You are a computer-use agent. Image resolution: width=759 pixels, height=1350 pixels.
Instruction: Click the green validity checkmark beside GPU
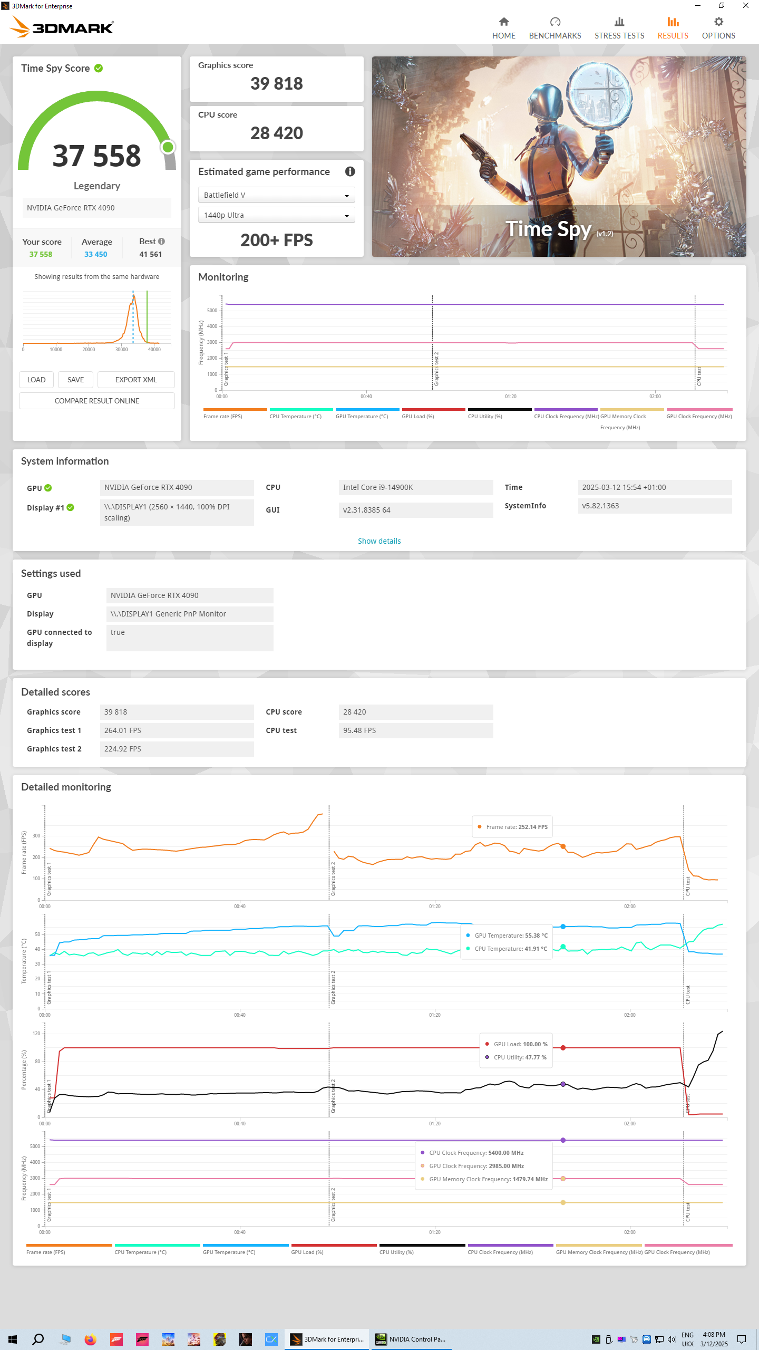[x=48, y=488]
